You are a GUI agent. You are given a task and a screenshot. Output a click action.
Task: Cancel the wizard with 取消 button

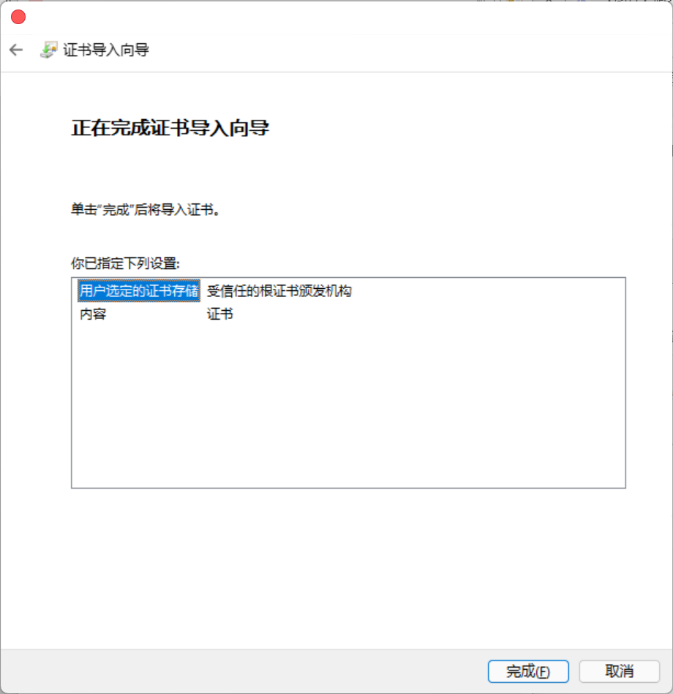click(x=620, y=671)
